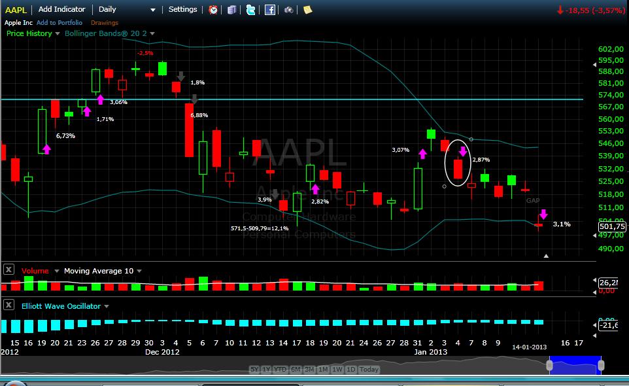Open the Drawings link

105,23
